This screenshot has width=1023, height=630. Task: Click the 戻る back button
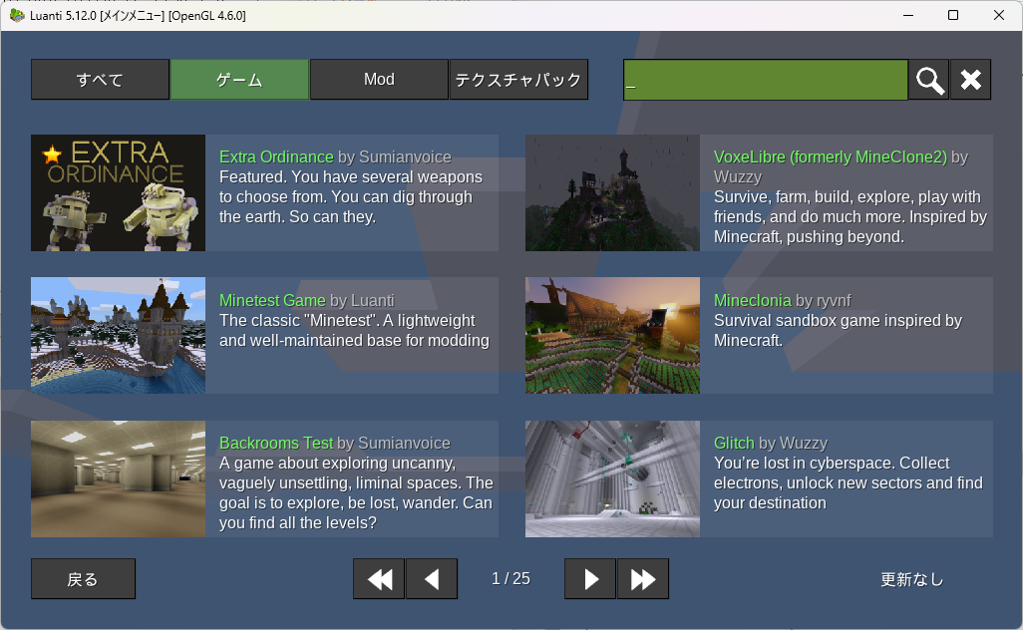83,578
